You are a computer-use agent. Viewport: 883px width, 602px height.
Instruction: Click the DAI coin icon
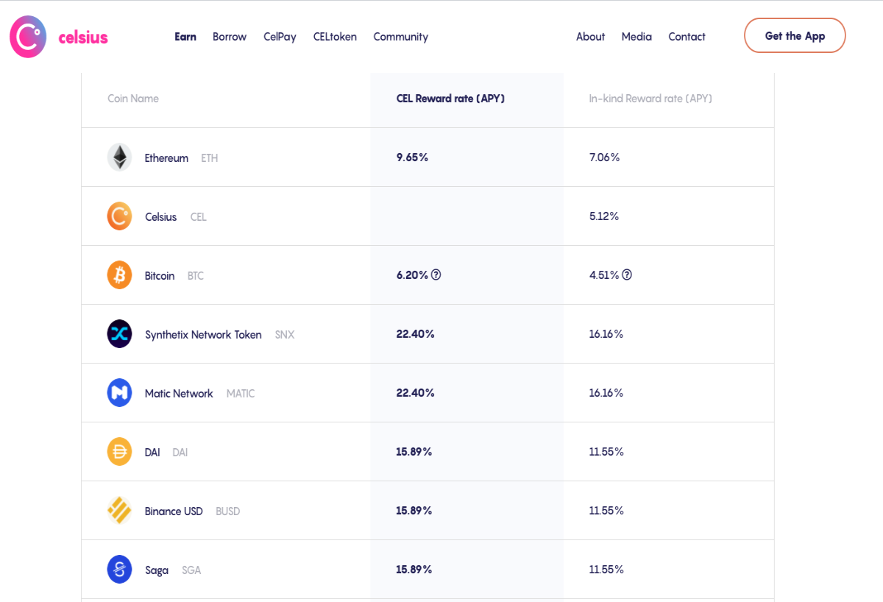pos(119,452)
